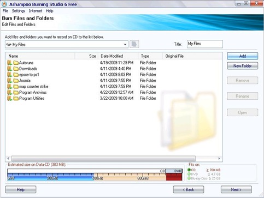264x198 pixels.
Task: Click the 4/11/2009 8:03 PM date cell
Action: pyautogui.click(x=115, y=75)
